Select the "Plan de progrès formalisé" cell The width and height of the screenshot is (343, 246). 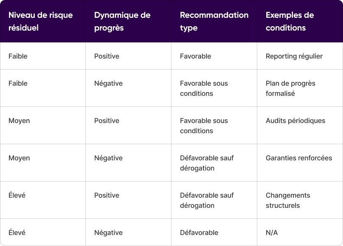click(290, 88)
